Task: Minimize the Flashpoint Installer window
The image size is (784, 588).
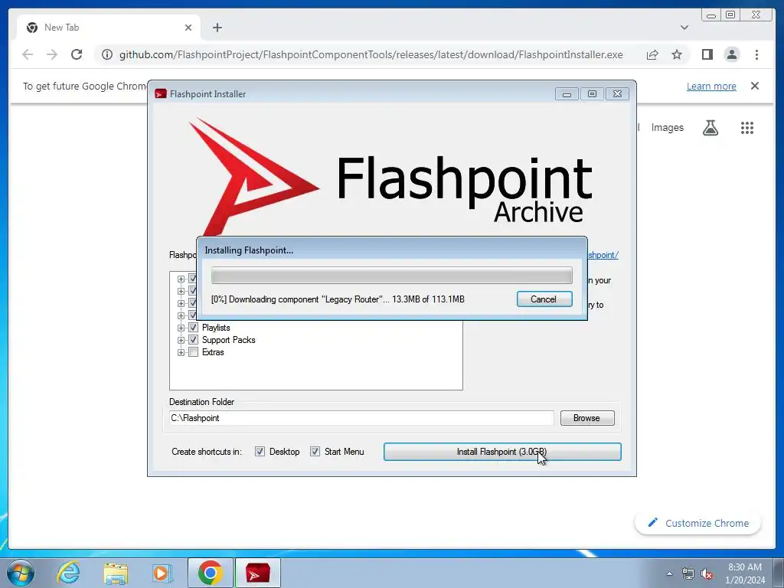Action: (567, 94)
